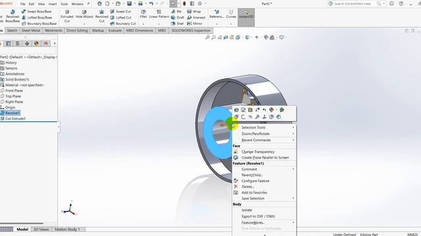This screenshot has height=236, width=421.
Task: Open the Insert menu
Action: coord(53,4)
